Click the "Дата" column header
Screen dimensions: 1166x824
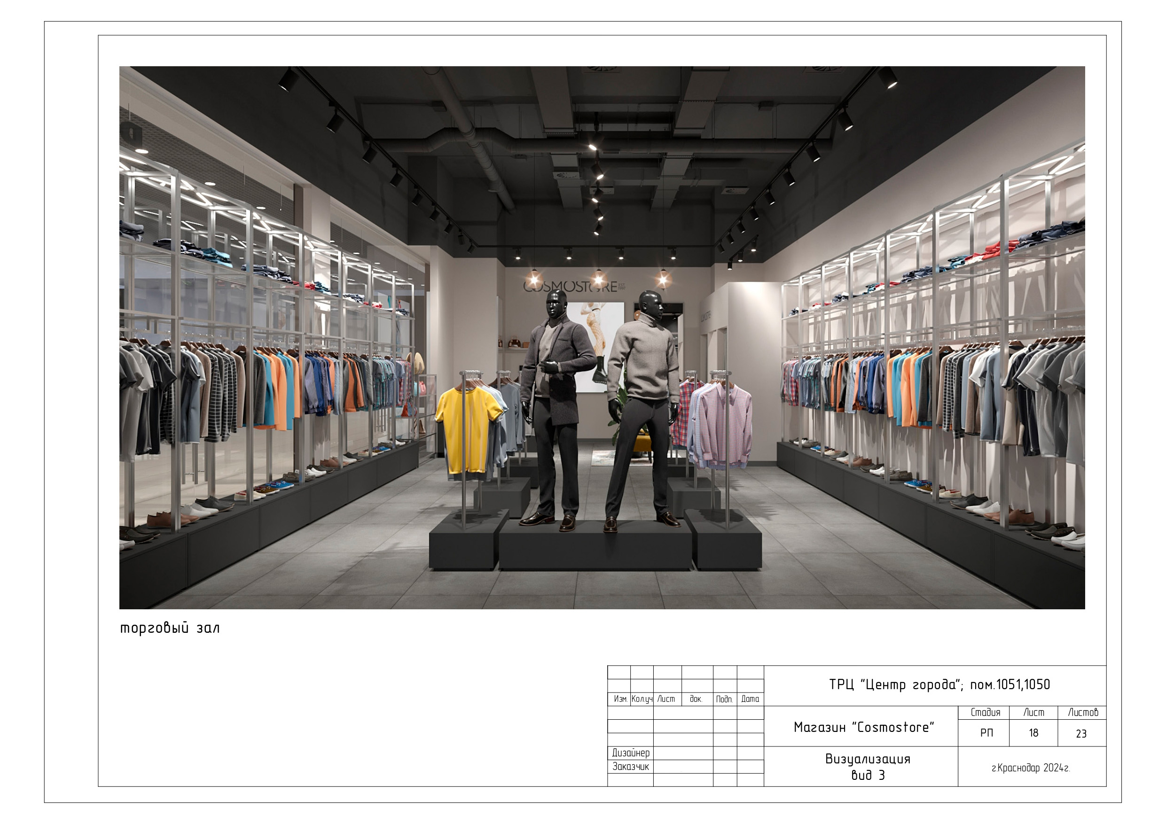coord(750,699)
